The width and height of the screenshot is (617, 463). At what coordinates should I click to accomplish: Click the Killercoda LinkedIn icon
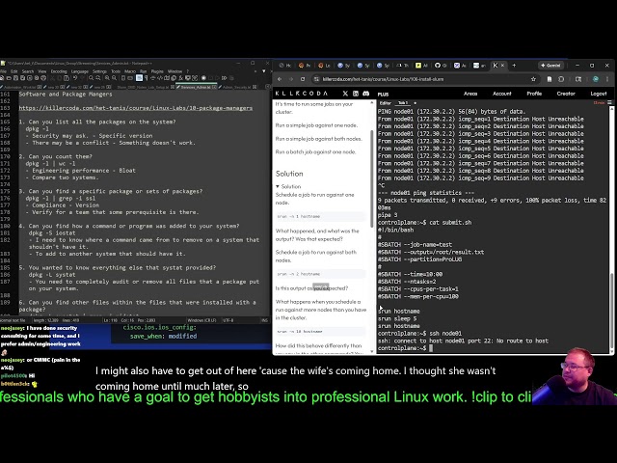(356, 94)
